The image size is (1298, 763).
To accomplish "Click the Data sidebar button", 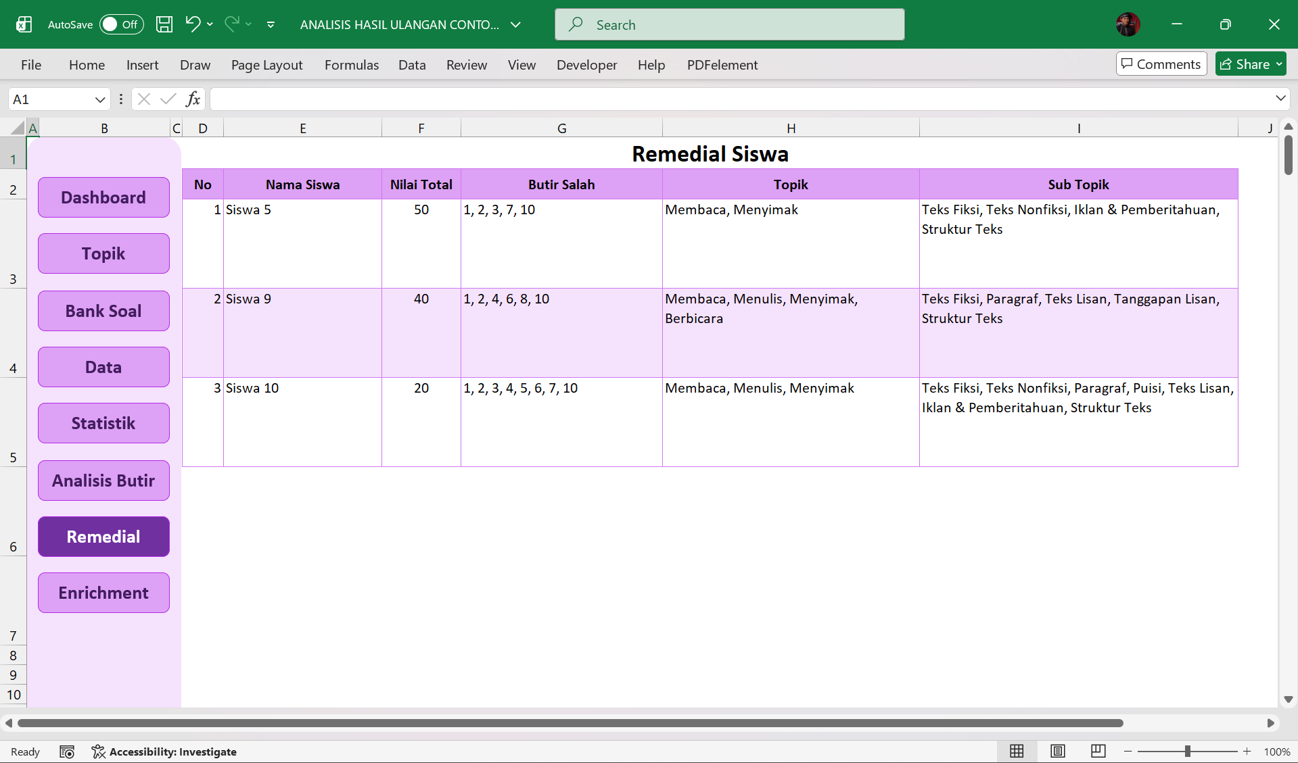I will click(103, 367).
